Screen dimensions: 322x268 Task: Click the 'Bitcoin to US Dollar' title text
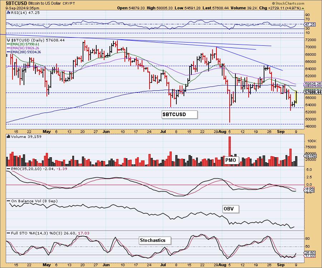45,4
